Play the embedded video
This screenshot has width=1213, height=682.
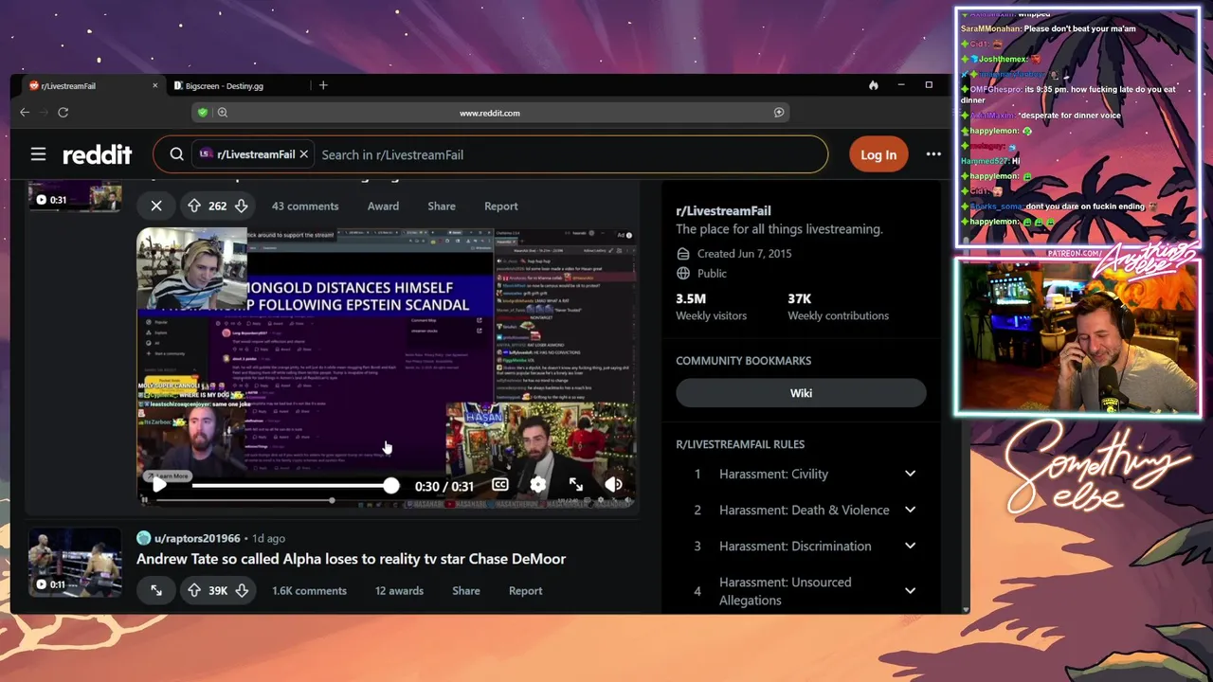(159, 485)
